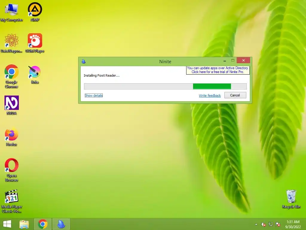Click the Write feedback link

210,96
